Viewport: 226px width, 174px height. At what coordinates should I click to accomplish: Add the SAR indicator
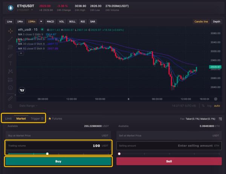(93, 21)
